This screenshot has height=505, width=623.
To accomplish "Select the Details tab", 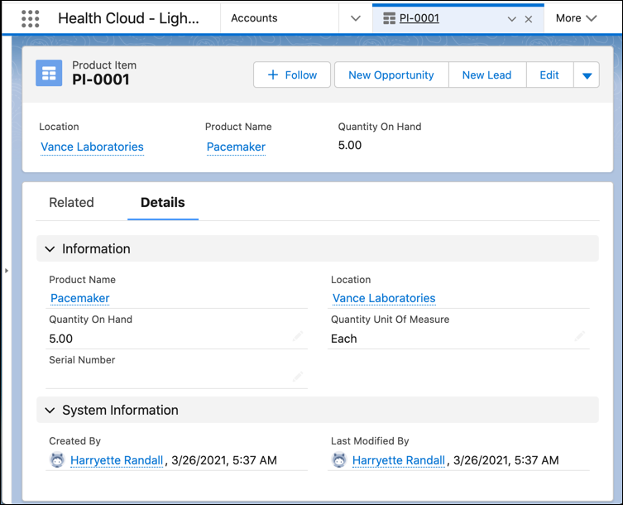I will 163,202.
